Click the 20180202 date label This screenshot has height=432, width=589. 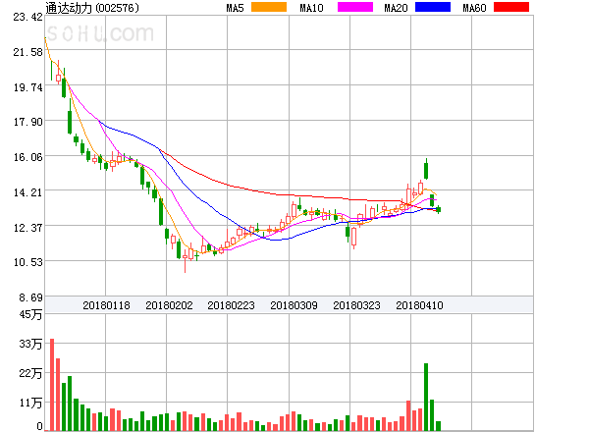[x=169, y=305]
